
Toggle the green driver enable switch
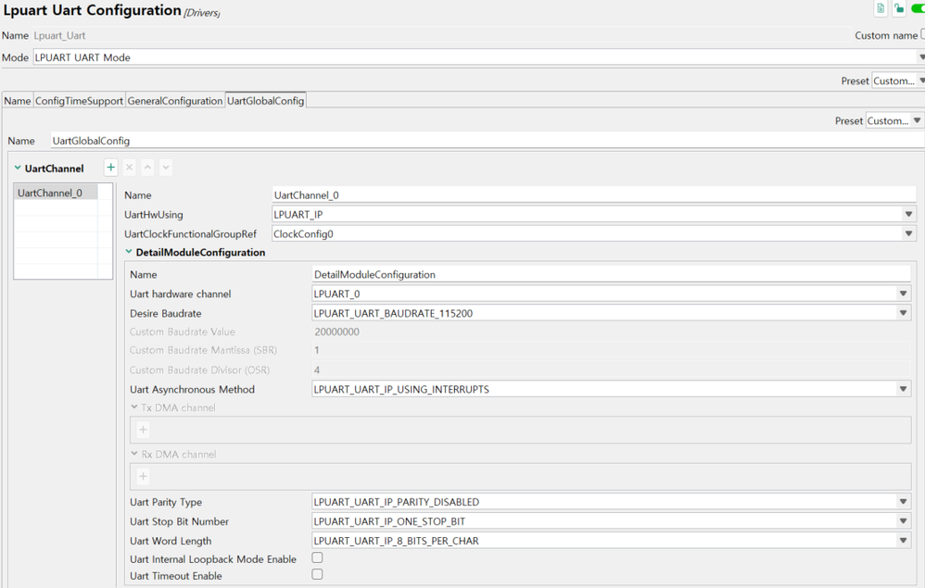[x=918, y=9]
